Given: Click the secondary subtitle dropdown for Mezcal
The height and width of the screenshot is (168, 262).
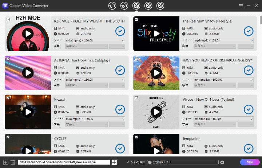Looking at the screenshot, I should [117, 124].
